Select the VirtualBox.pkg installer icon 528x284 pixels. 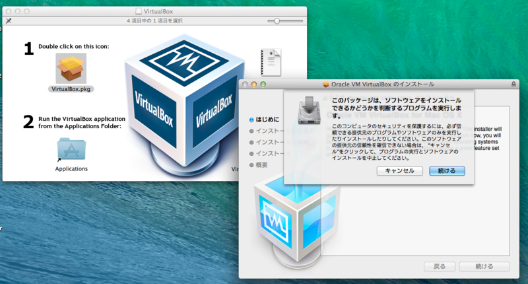[71, 68]
